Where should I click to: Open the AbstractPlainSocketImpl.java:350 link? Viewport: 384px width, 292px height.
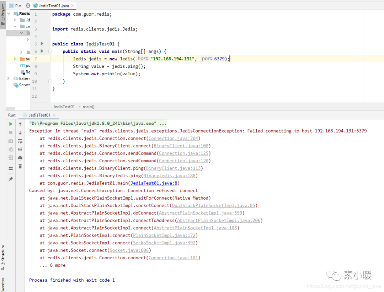coord(201,213)
